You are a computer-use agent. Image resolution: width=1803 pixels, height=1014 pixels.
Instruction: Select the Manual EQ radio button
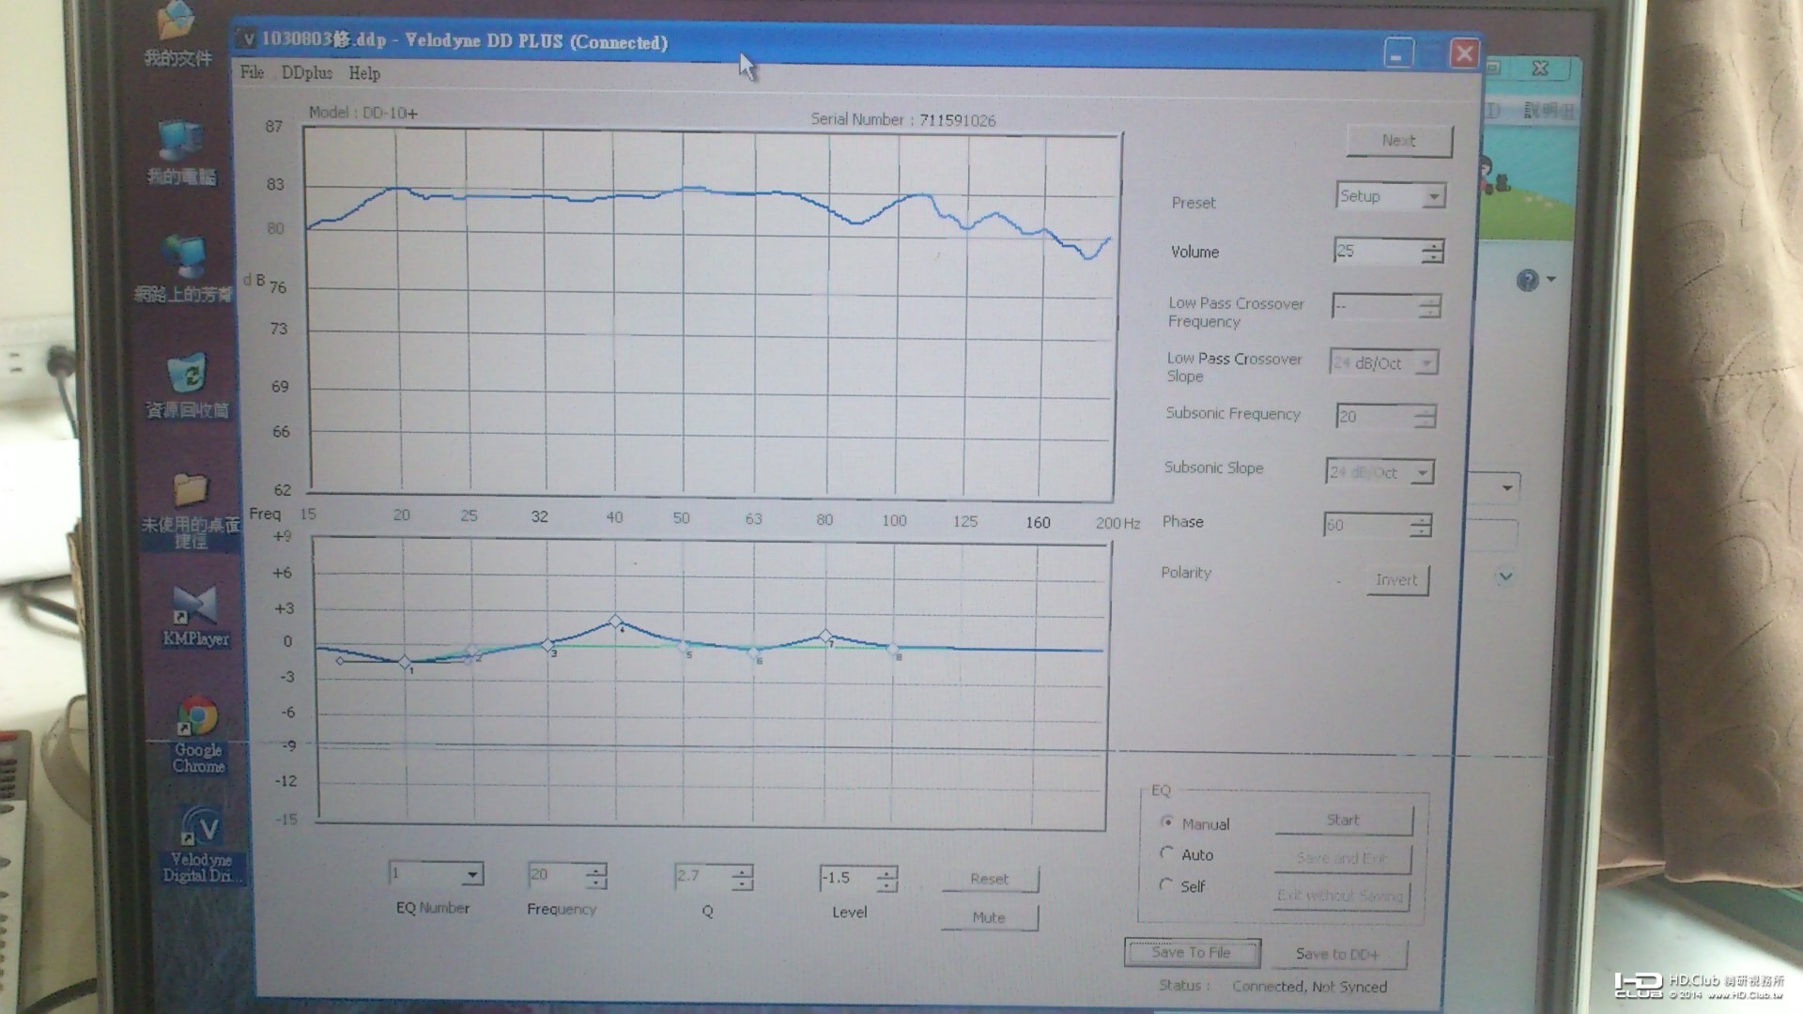pyautogui.click(x=1167, y=822)
